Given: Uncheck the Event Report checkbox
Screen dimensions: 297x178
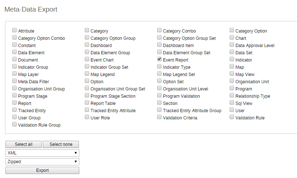Looking at the screenshot, I should click(x=159, y=59).
